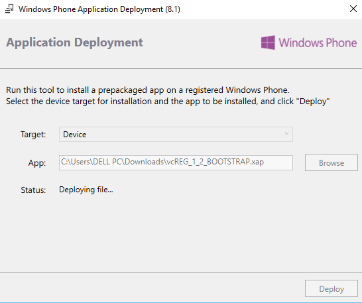Expand Target list with chevron arrow
The height and width of the screenshot is (303, 362).
[x=286, y=133]
